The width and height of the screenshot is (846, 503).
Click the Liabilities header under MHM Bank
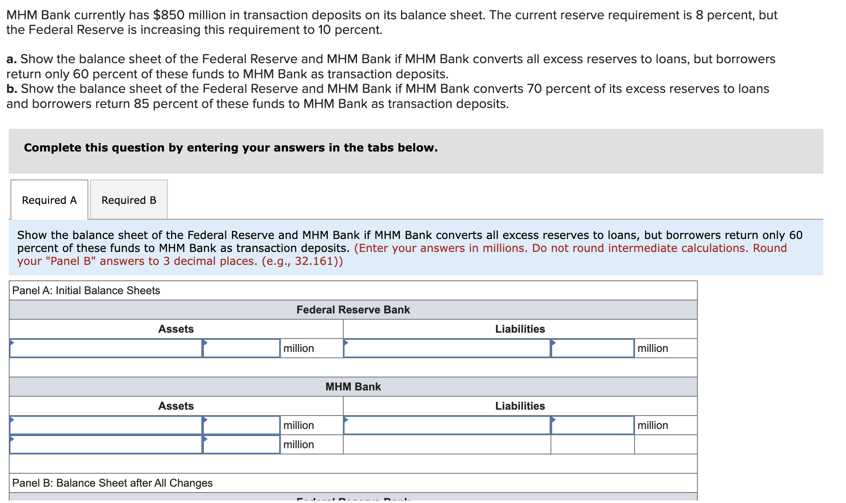[520, 406]
